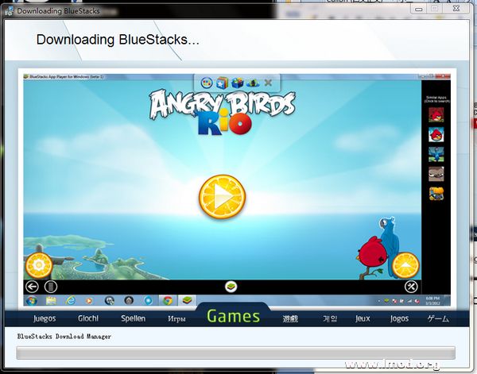Image resolution: width=477 pixels, height=374 pixels.
Task: Click the crossed tools settings icon
Action: coord(411,286)
